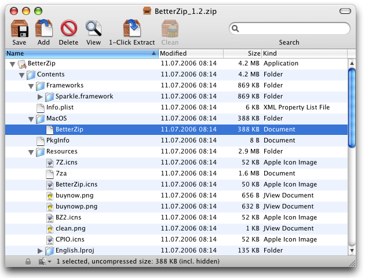Click the 7Z.icns file icon
Image resolution: width=365 pixels, height=278 pixels.
[50, 163]
